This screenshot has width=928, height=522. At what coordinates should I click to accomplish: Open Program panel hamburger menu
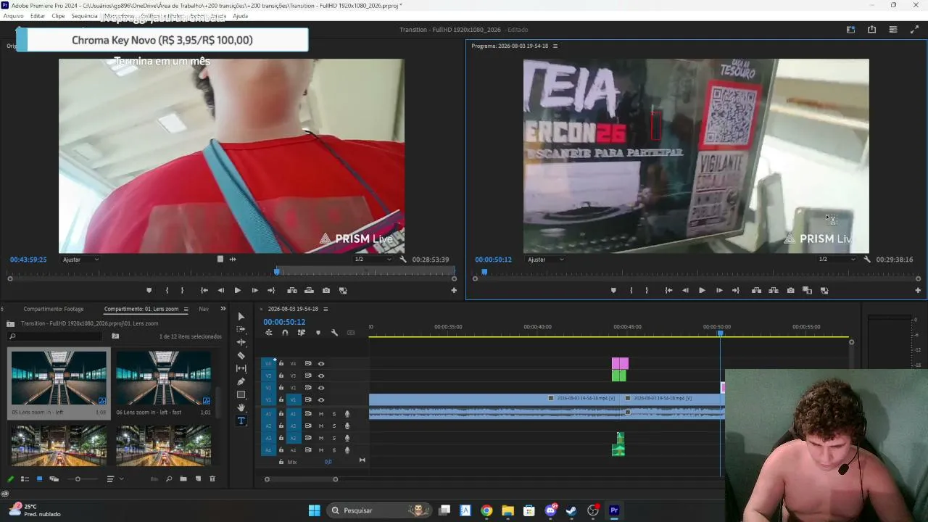555,46
